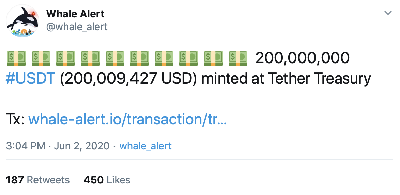Click the Whale Alert display name

[x=75, y=14]
